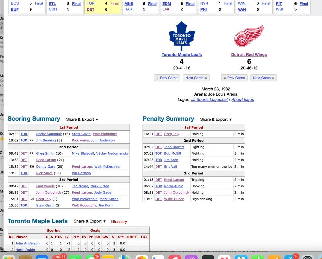322x259 pixels.
Task: Click DET team link for 08:43 goal
Action: point(24,153)
